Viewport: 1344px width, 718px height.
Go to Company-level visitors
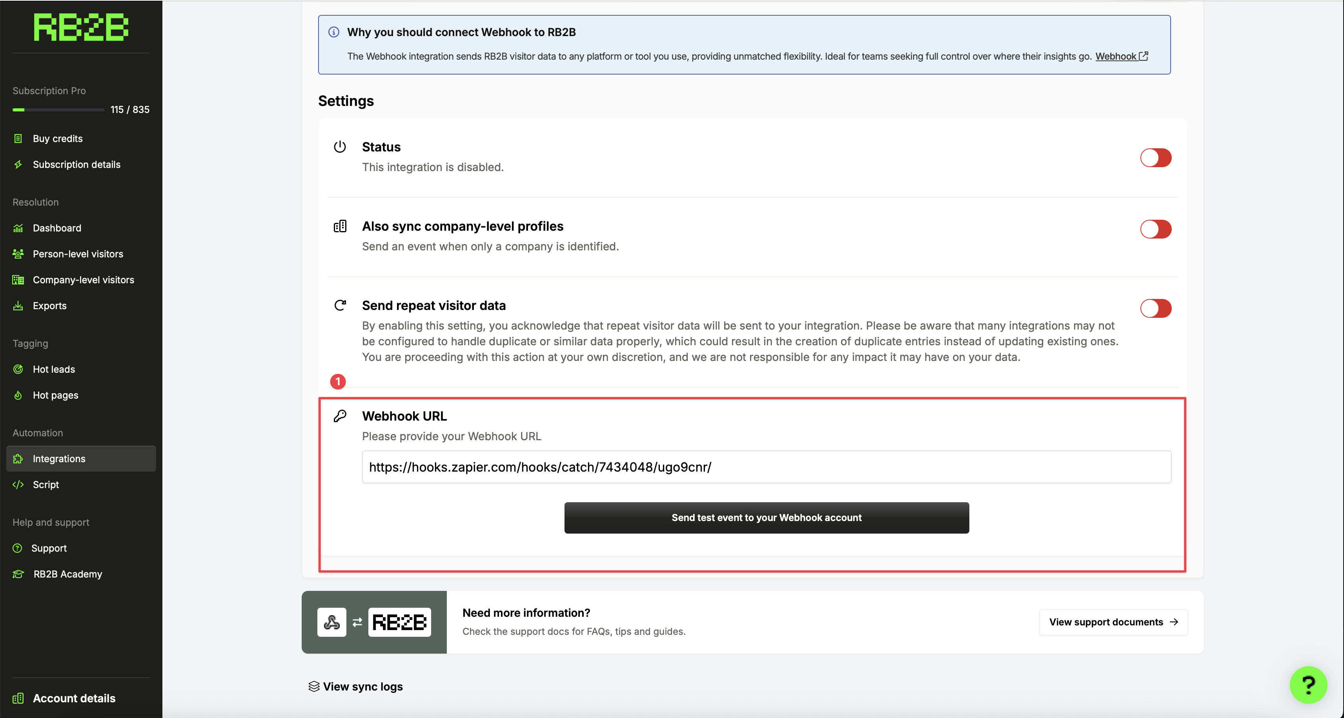(83, 280)
